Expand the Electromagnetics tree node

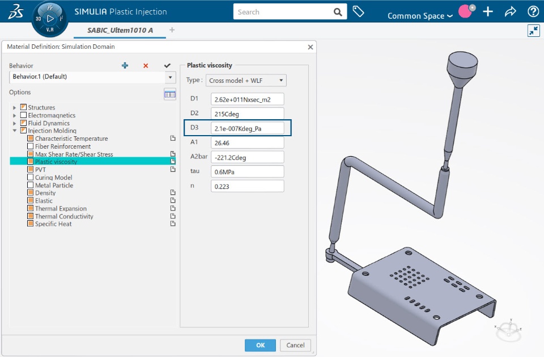(14, 115)
